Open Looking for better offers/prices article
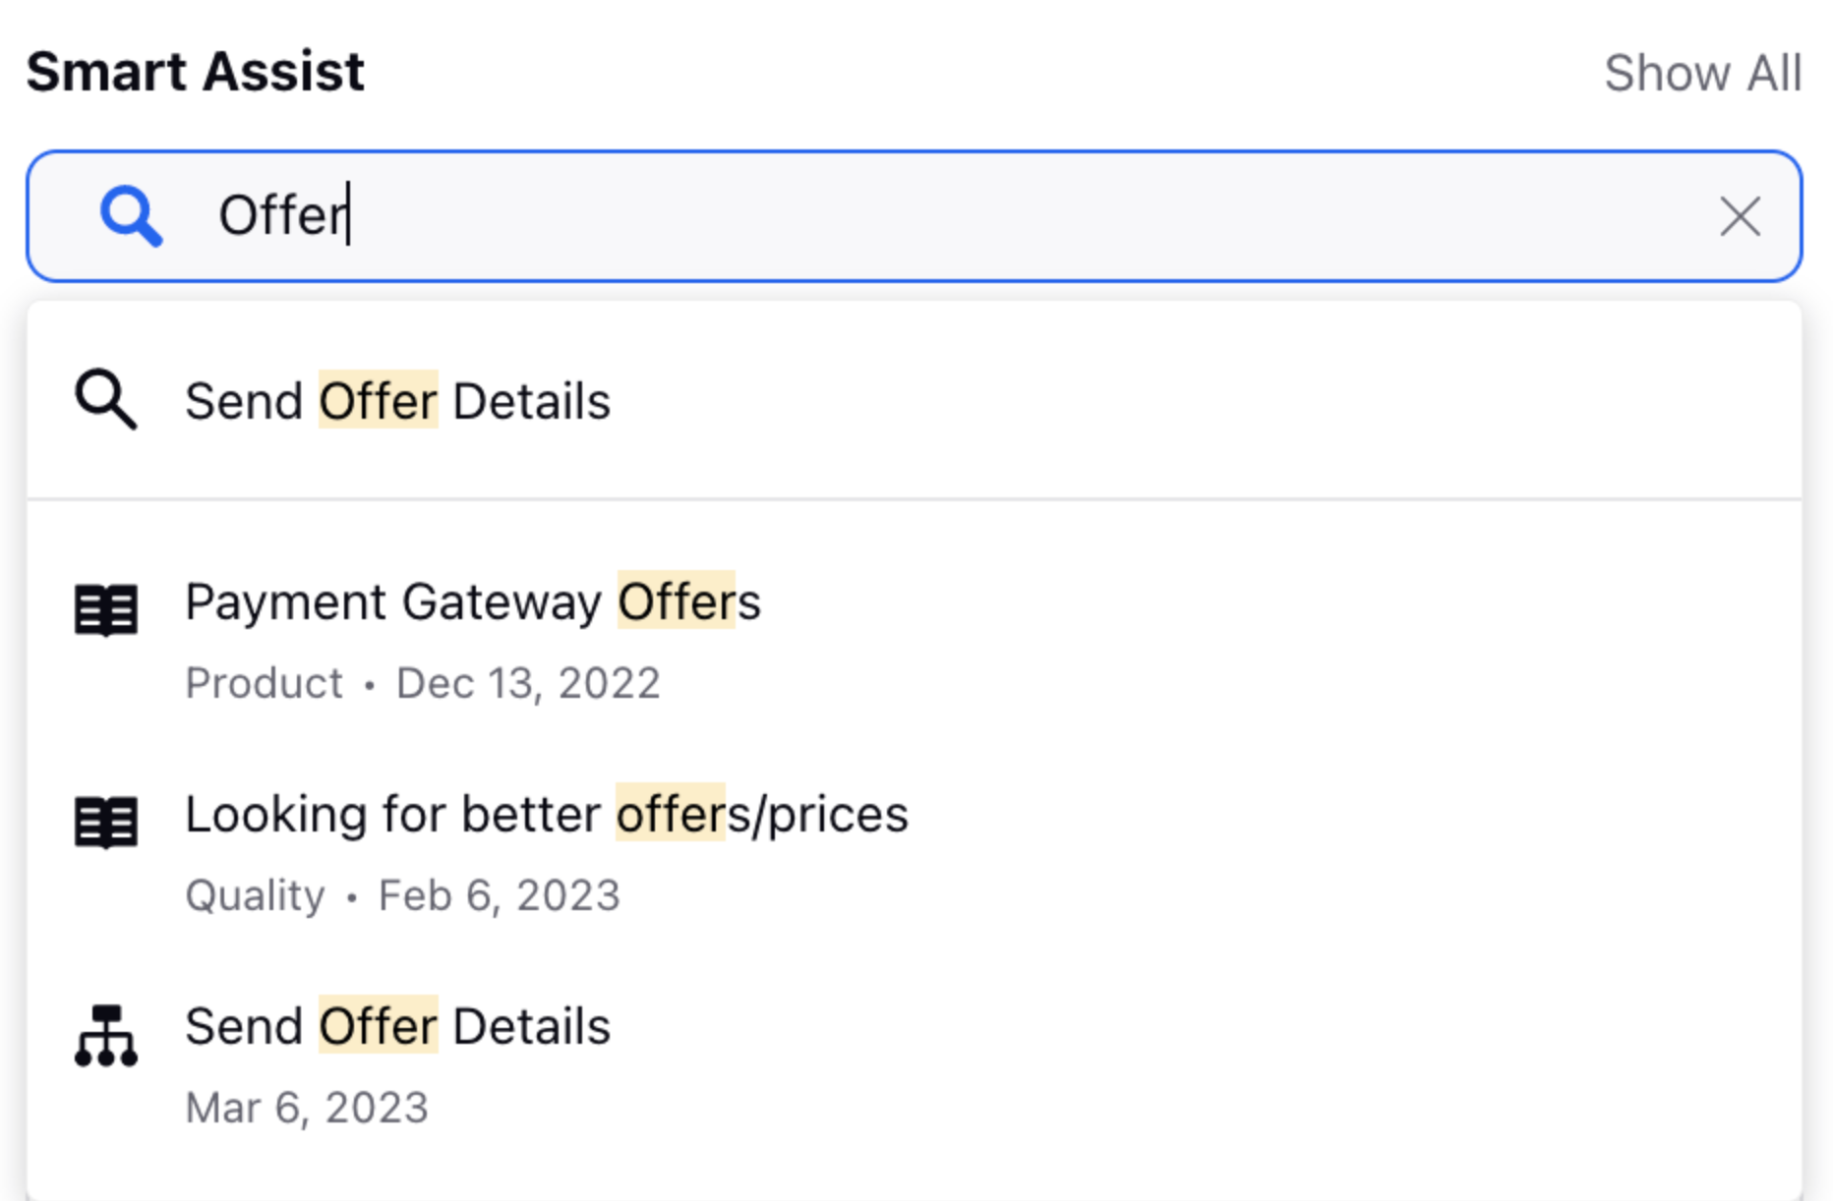The image size is (1833, 1201). (546, 815)
